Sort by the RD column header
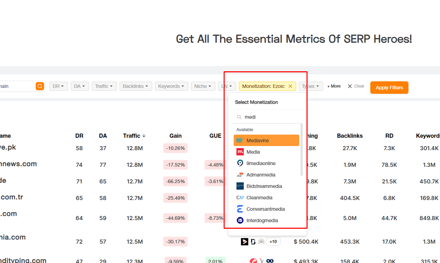Viewport: 440px width, 263px height. [x=389, y=136]
